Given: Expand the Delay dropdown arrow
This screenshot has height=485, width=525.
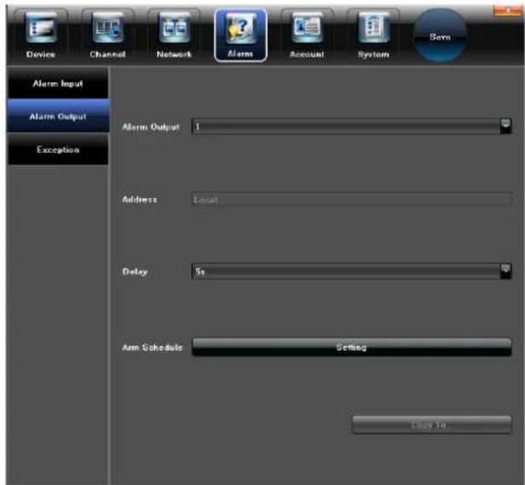Looking at the screenshot, I should 505,271.
